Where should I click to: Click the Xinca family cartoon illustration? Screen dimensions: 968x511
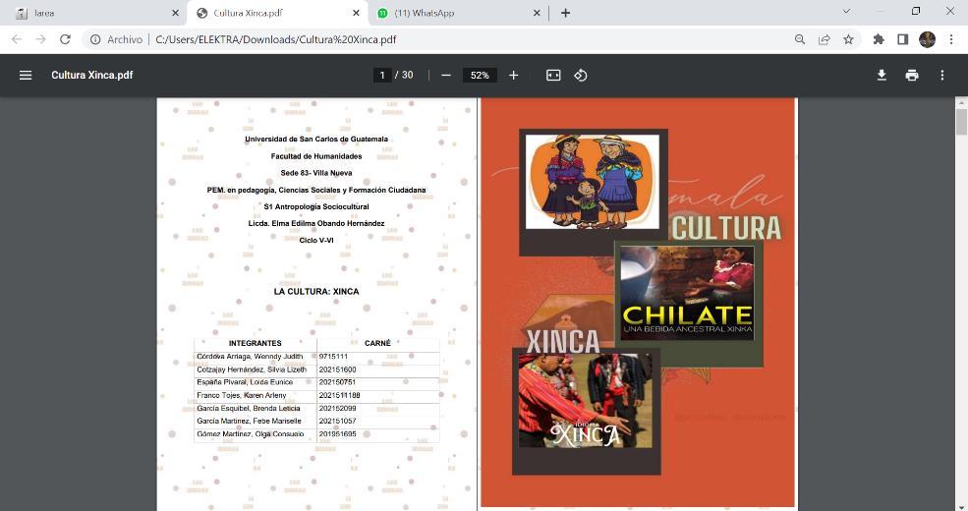click(x=592, y=182)
